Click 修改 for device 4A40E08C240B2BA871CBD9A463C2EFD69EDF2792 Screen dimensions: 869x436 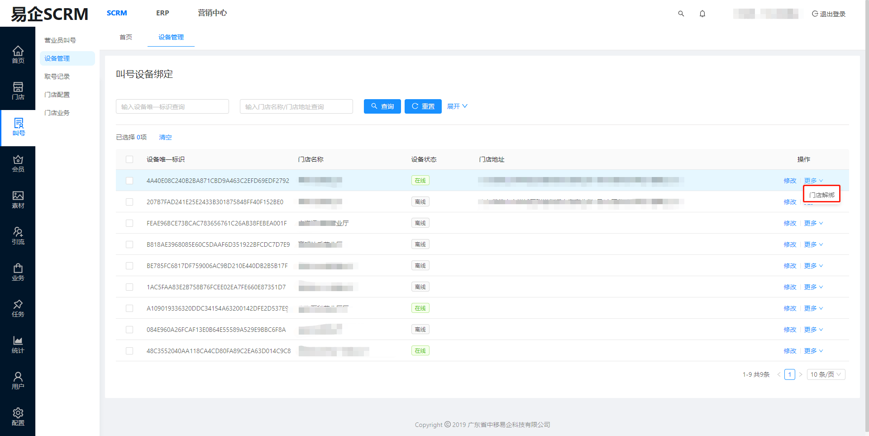click(x=790, y=181)
